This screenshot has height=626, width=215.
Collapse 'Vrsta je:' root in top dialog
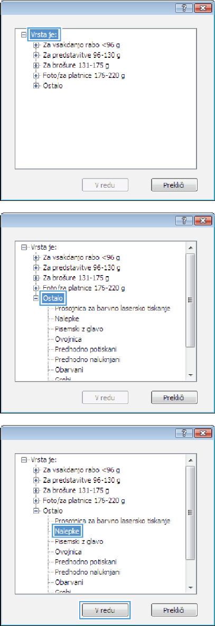click(23, 35)
